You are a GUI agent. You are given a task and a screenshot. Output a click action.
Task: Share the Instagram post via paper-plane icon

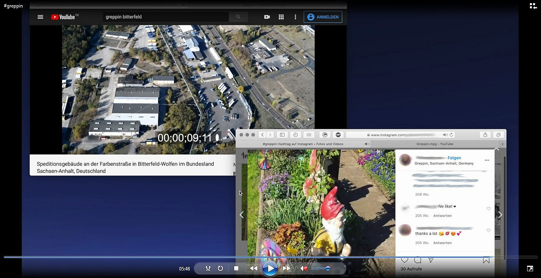[431, 260]
